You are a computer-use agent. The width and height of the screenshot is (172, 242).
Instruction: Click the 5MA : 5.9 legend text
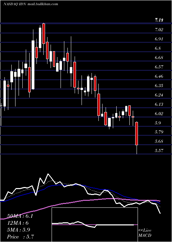19,230
